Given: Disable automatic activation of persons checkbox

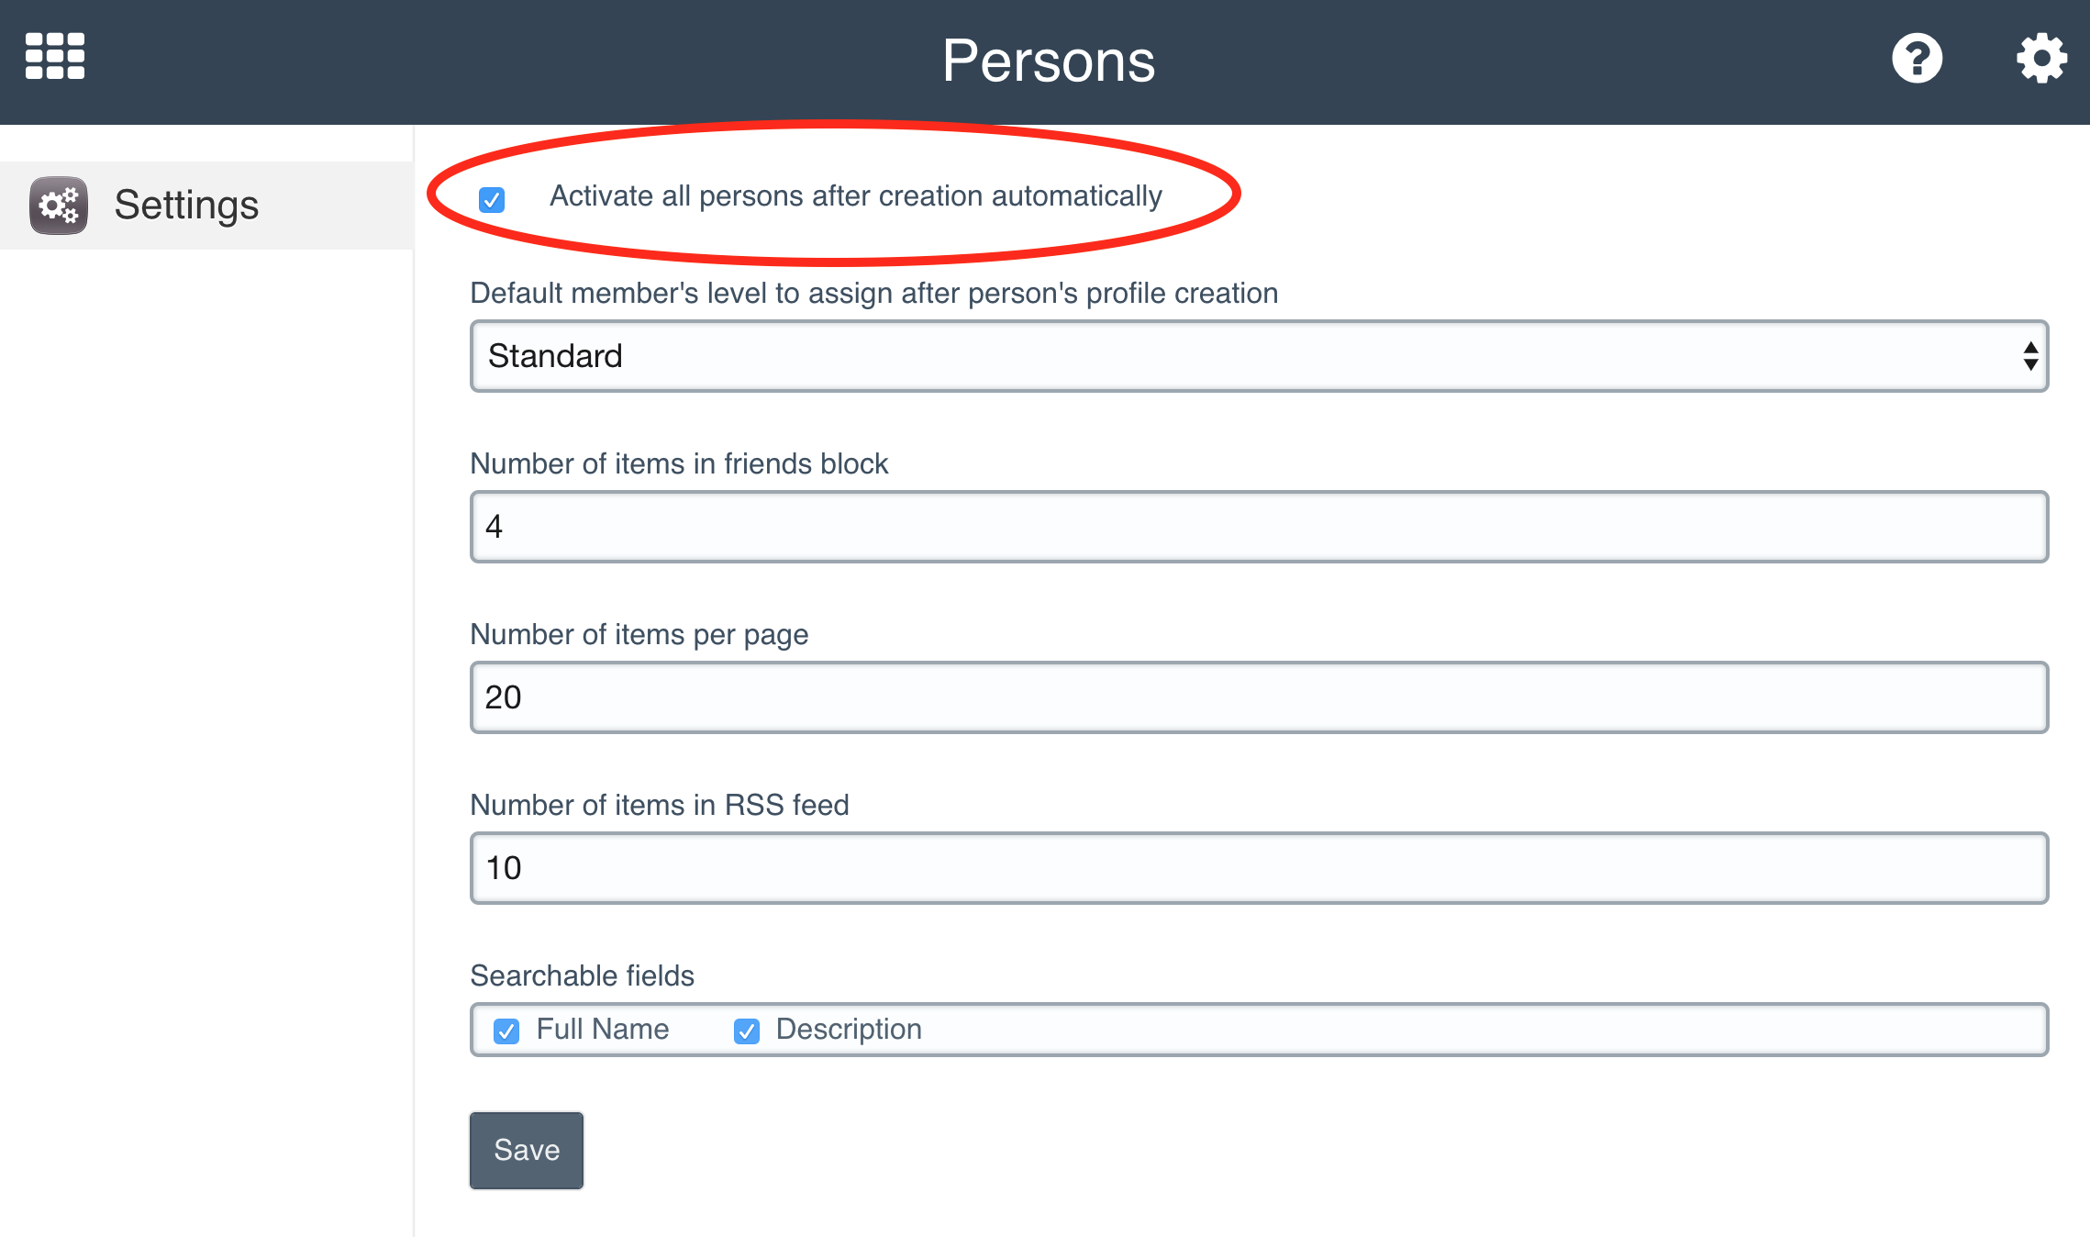Looking at the screenshot, I should tap(492, 199).
